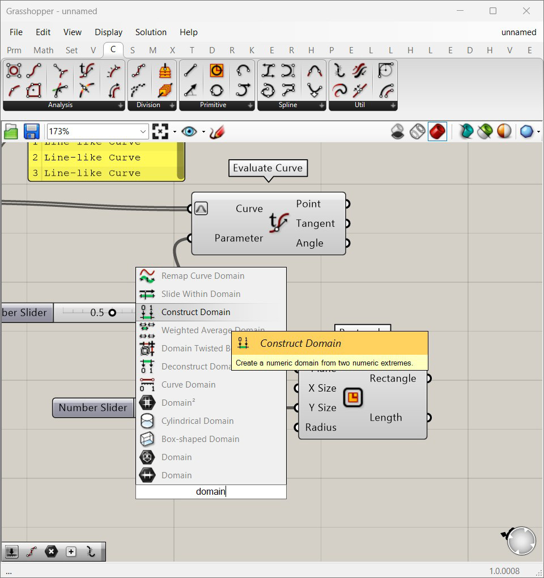Click the 0.5 number slider grip
The image size is (544, 578).
(112, 313)
